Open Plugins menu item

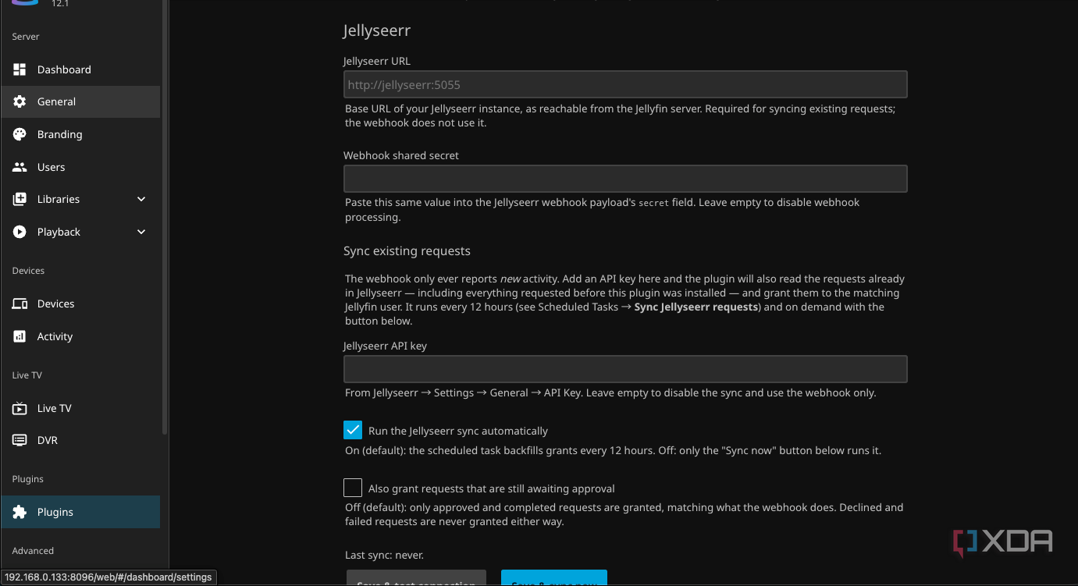[80, 512]
